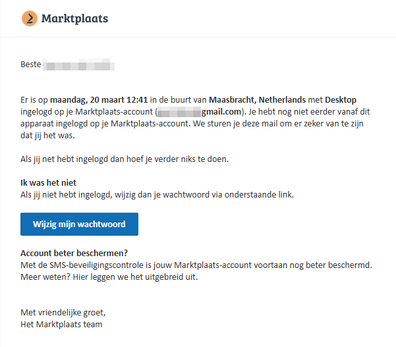Click the 'Met de SMS-beveiligingscontrole' sentence
The height and width of the screenshot is (347, 396).
[x=196, y=265]
